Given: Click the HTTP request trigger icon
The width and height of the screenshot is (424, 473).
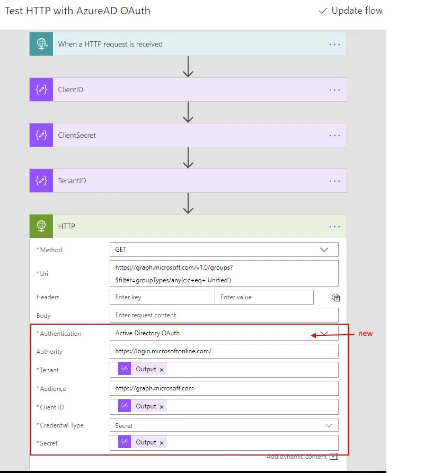Looking at the screenshot, I should (x=41, y=44).
